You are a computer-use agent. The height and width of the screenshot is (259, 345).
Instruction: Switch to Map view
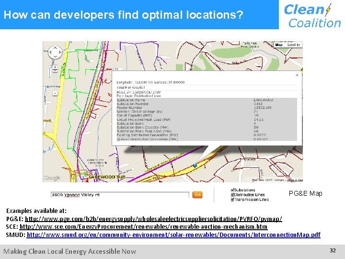[279, 45]
